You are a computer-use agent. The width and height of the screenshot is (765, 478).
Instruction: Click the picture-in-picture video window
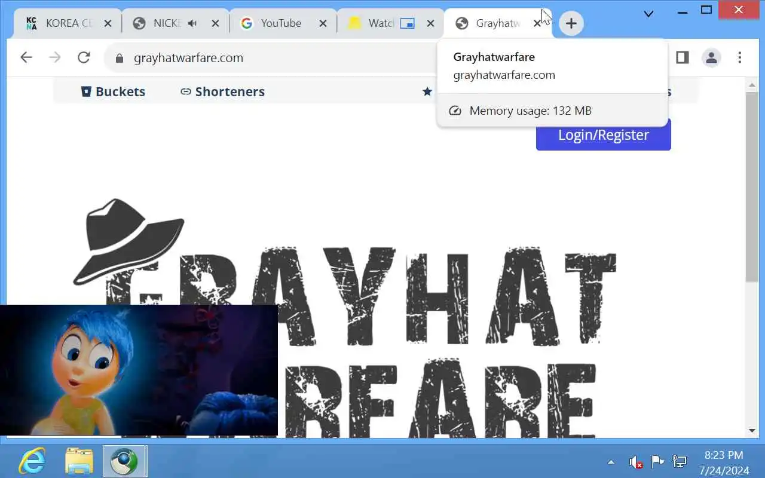[x=139, y=370]
